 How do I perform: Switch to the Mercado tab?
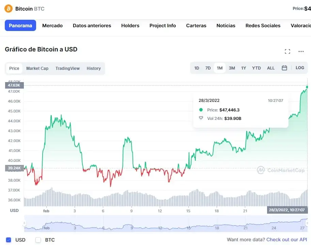pos(52,25)
